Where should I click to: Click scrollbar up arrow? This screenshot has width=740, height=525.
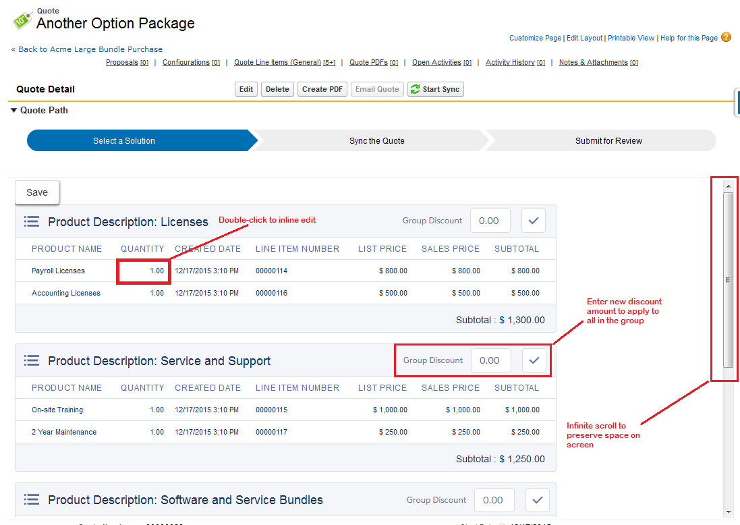click(728, 185)
